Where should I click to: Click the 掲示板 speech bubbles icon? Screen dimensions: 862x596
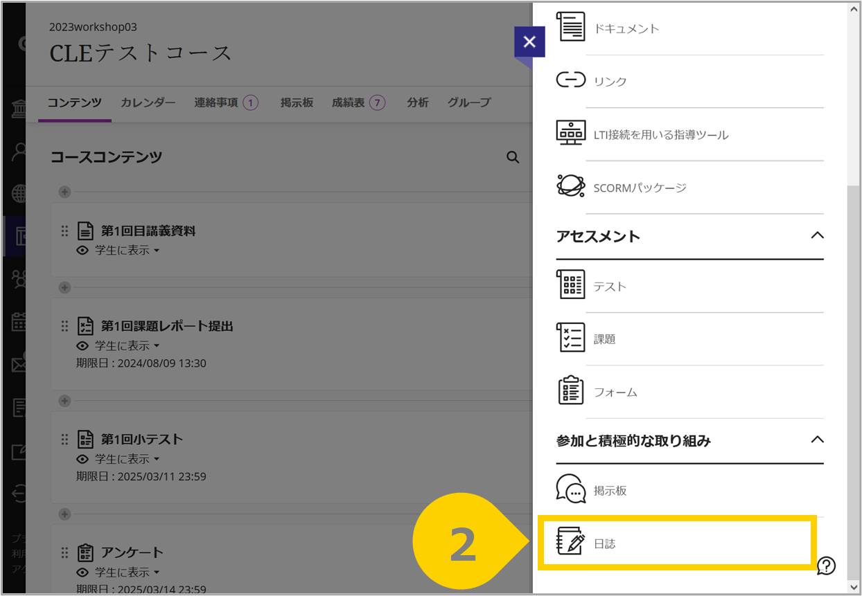571,489
